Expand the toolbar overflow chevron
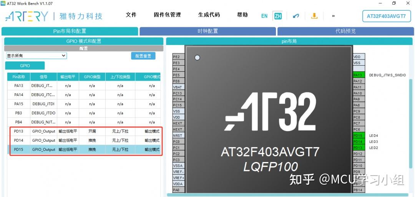415x197 pixels. [333, 16]
